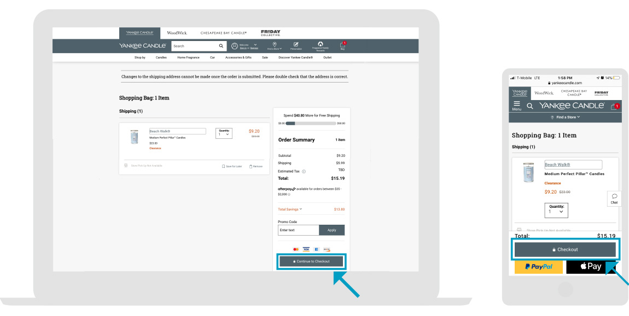Viewport: 629px width, 316px height.
Task: Tap the mobile Chesapeake Bay Candle tab
Action: [x=574, y=93]
